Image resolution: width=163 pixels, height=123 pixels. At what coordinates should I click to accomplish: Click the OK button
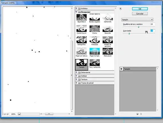[x=140, y=9]
